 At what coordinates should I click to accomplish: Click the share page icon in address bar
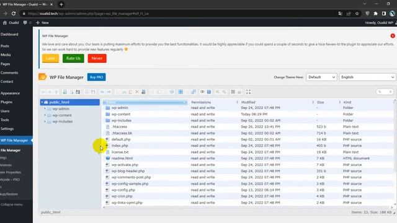[x=349, y=14]
